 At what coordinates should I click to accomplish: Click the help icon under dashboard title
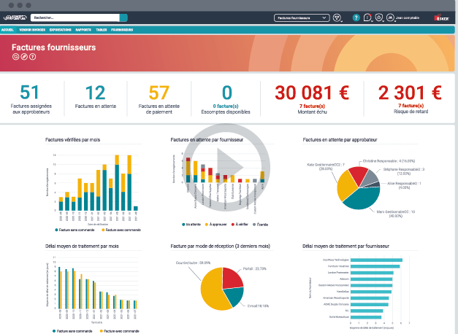coord(33,57)
